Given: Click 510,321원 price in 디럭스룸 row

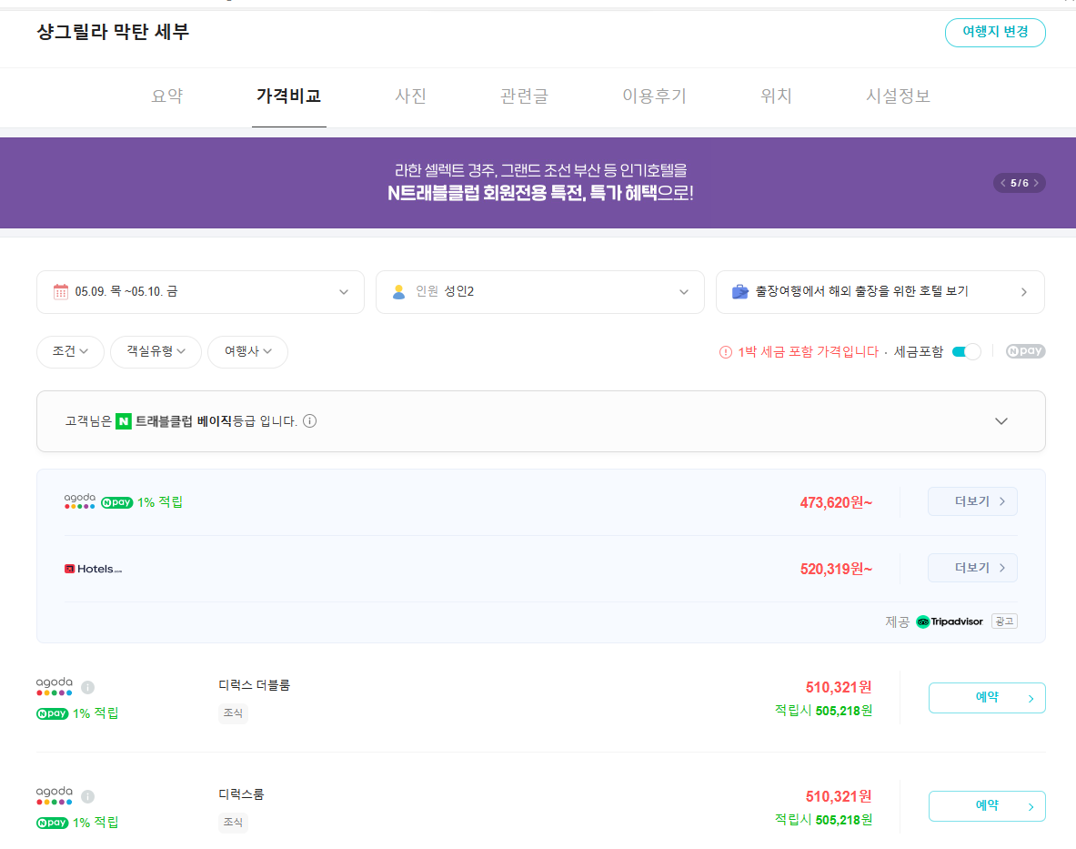Looking at the screenshot, I should 839,796.
